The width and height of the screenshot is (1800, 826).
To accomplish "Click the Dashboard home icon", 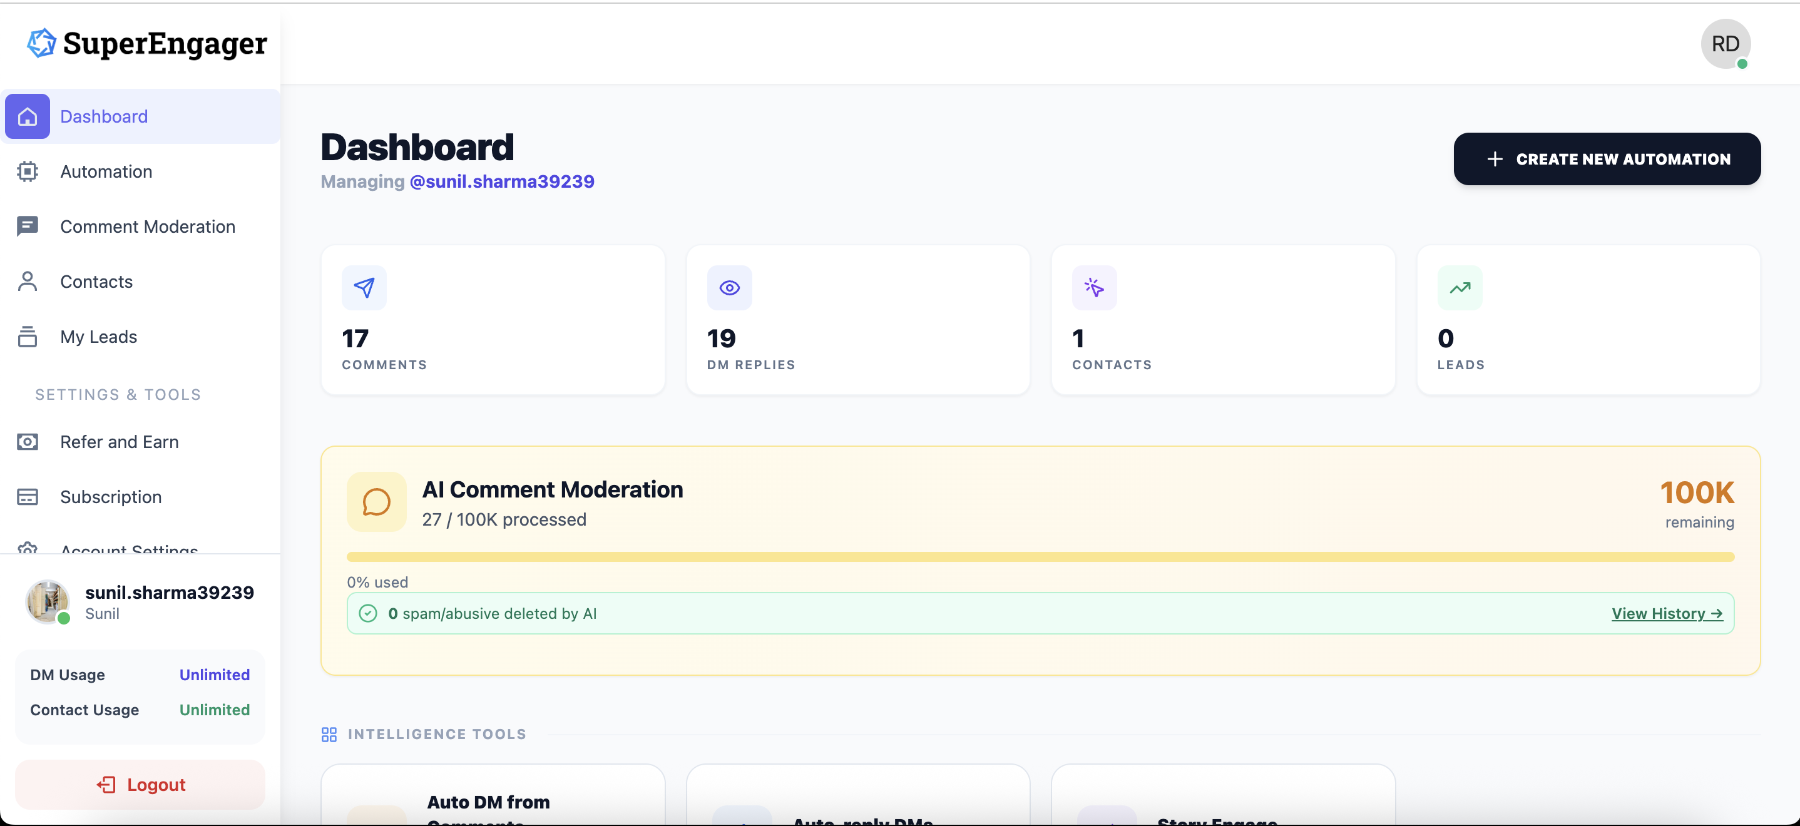I will pyautogui.click(x=28, y=116).
